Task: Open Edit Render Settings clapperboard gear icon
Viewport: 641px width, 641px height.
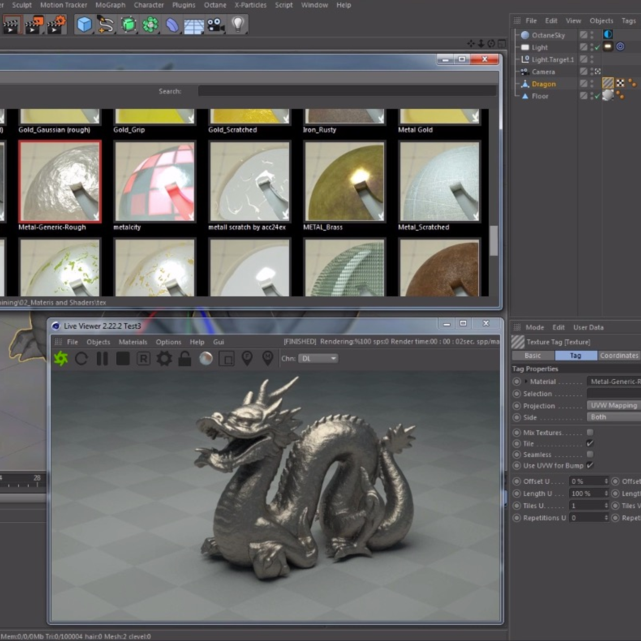Action: click(x=56, y=25)
